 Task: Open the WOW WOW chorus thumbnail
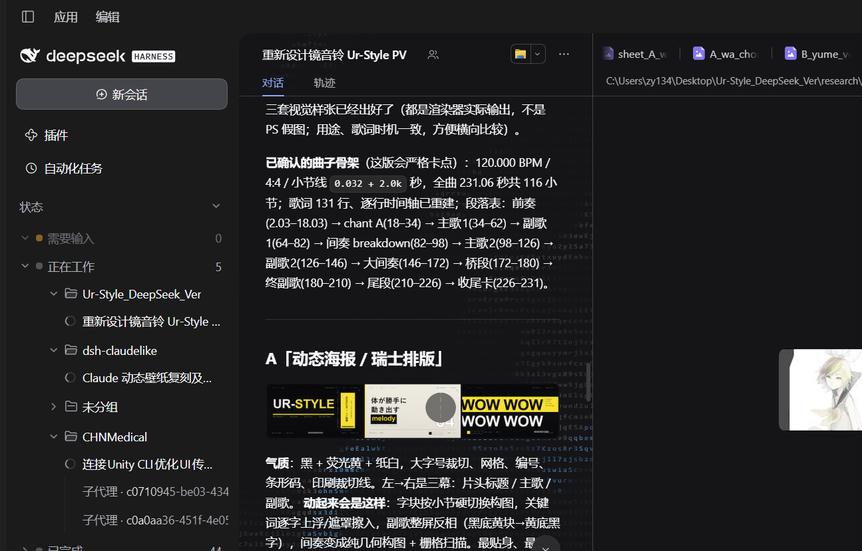511,411
